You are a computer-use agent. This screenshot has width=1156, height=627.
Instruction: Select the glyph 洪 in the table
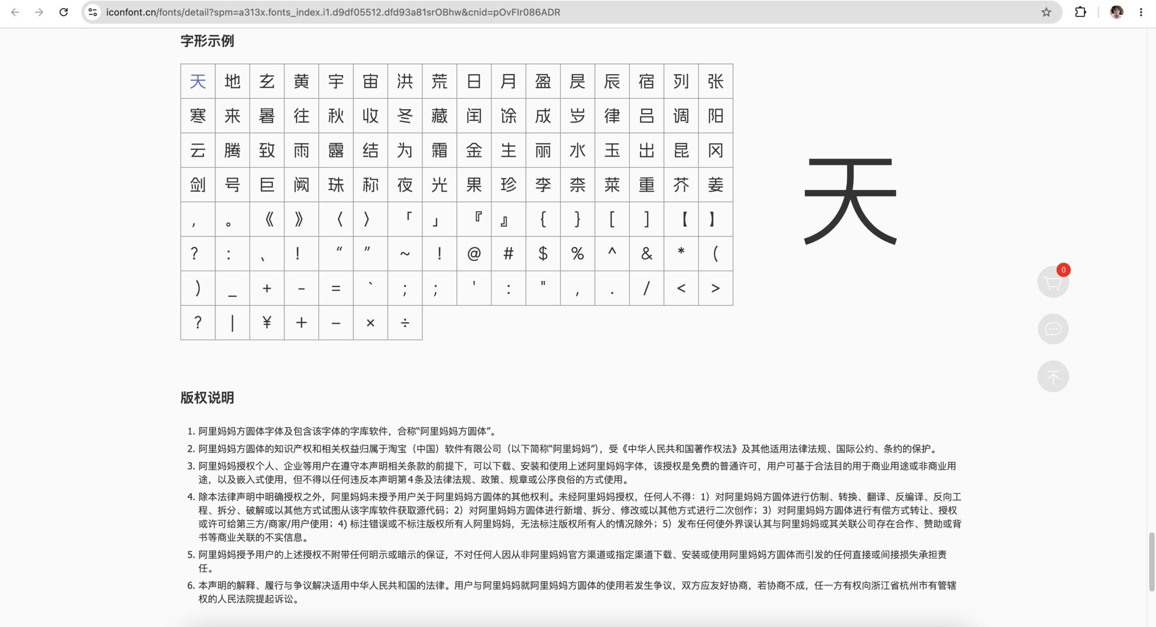point(405,81)
